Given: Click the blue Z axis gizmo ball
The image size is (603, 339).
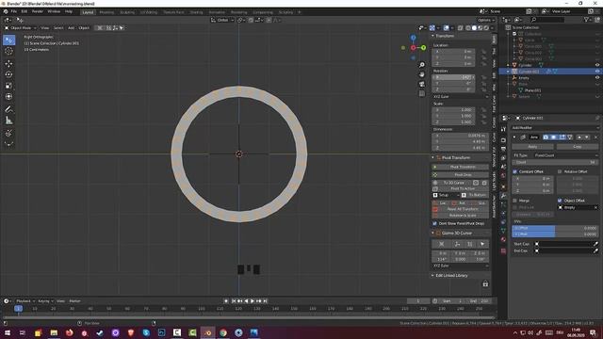Looking at the screenshot, I should tap(413, 38).
